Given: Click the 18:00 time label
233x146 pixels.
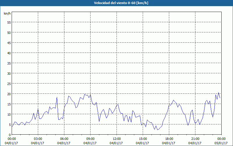Looking at the screenshot, I should click(x=169, y=139).
